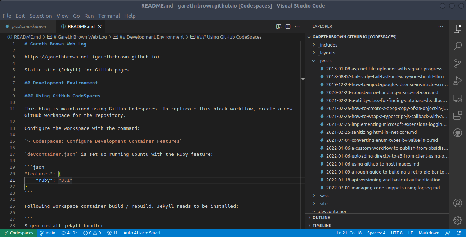Synchronize changes 4 down 0 up
The width and height of the screenshot is (466, 237).
coord(69,233)
